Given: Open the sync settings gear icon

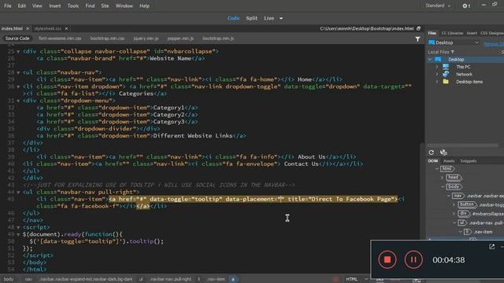Looking at the screenshot, I should (465, 6).
